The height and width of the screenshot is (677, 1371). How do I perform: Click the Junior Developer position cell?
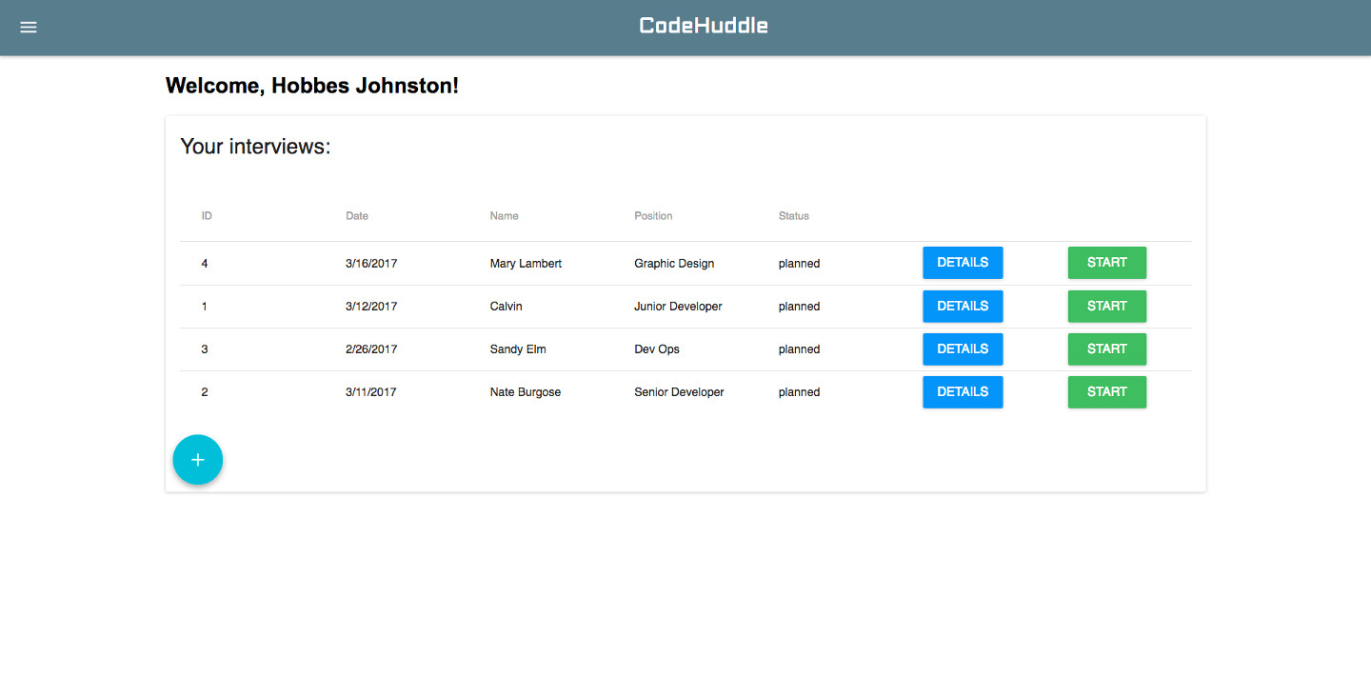tap(678, 307)
